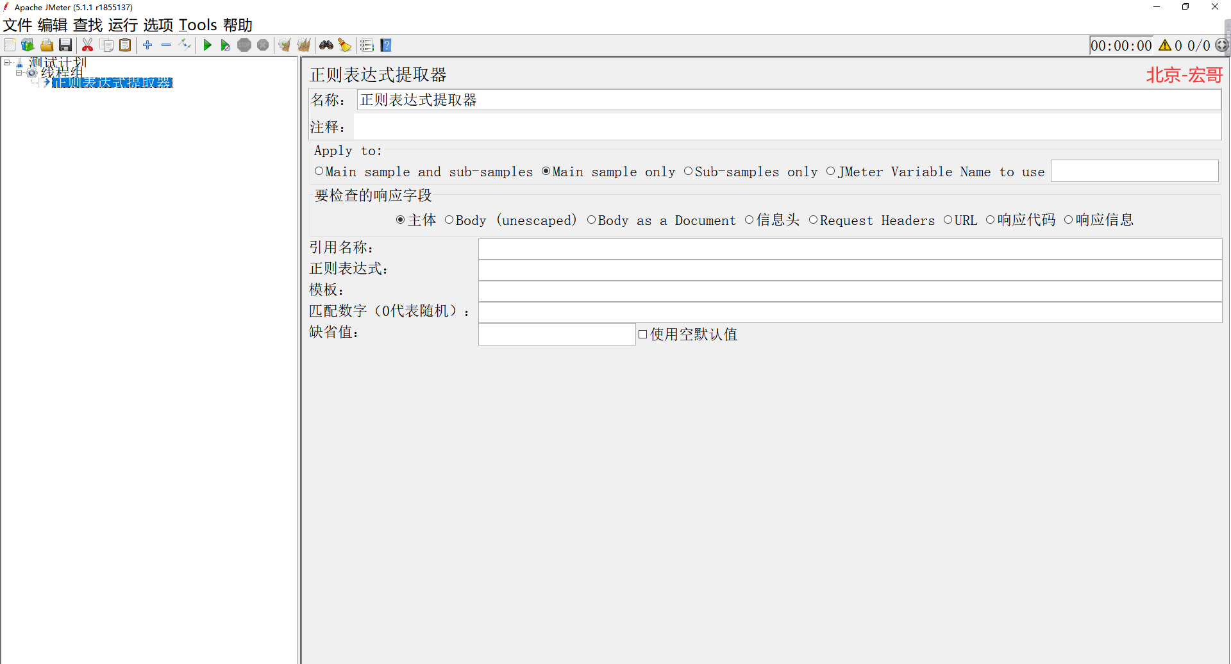Save the test plan with floppy icon
Image resolution: width=1231 pixels, height=664 pixels.
click(65, 45)
